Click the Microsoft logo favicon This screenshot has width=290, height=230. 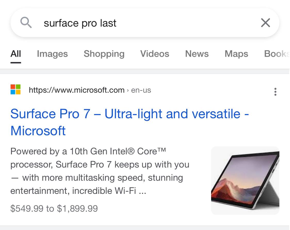[16, 90]
